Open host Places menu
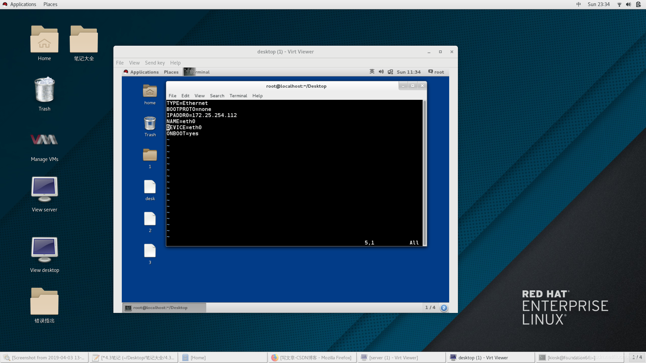This screenshot has width=646, height=363. click(50, 4)
